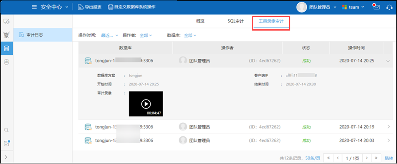Open the hamburger menu beside 安全中心
This screenshot has height=164, width=397.
click(x=34, y=7)
